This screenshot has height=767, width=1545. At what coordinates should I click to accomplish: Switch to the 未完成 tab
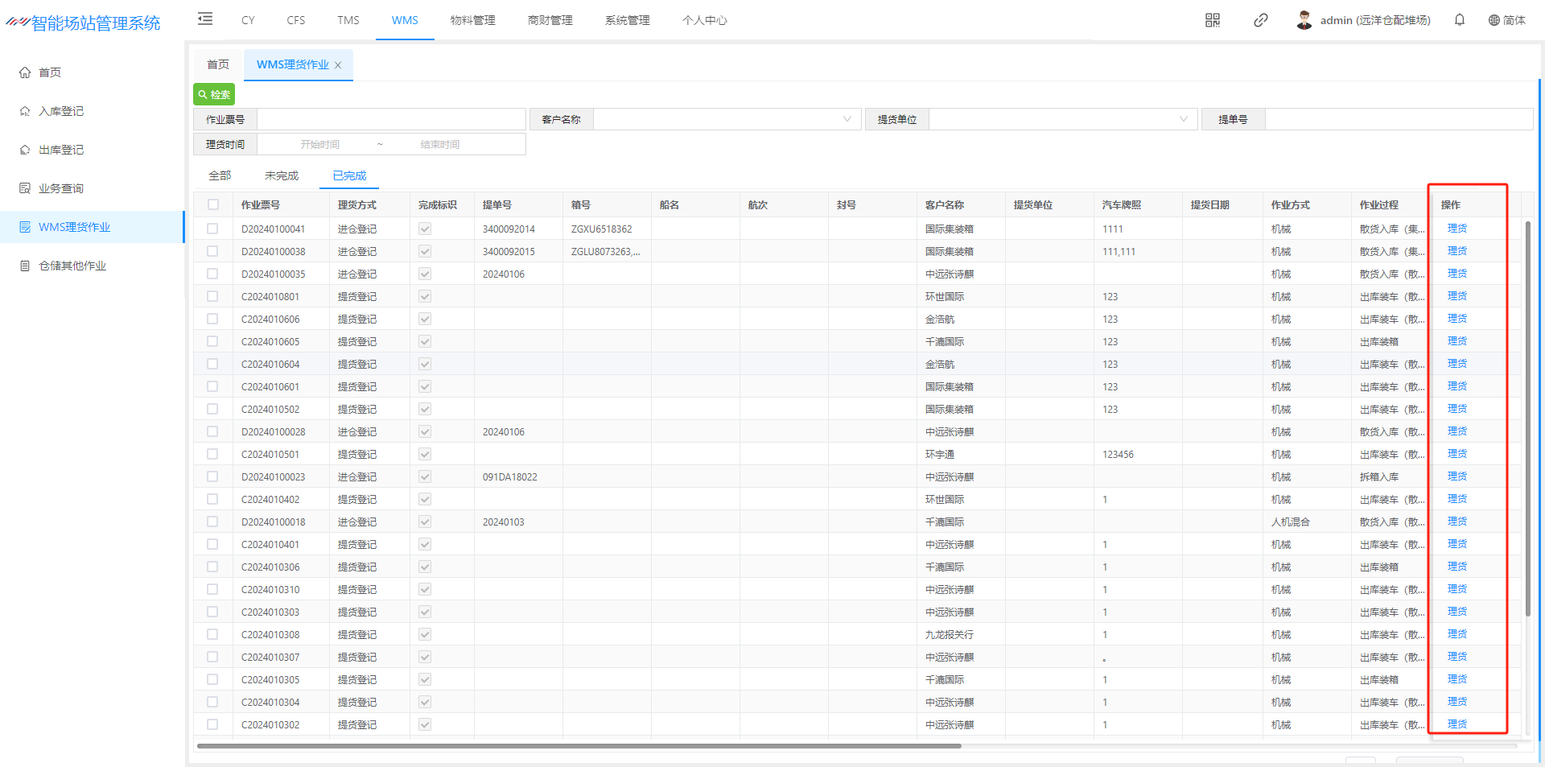point(281,175)
